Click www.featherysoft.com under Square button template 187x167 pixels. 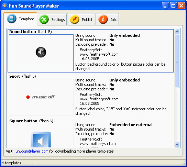(x=99, y=144)
